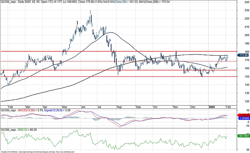Click the May date axis label
Screen dimensions: 250x153
click(65, 107)
